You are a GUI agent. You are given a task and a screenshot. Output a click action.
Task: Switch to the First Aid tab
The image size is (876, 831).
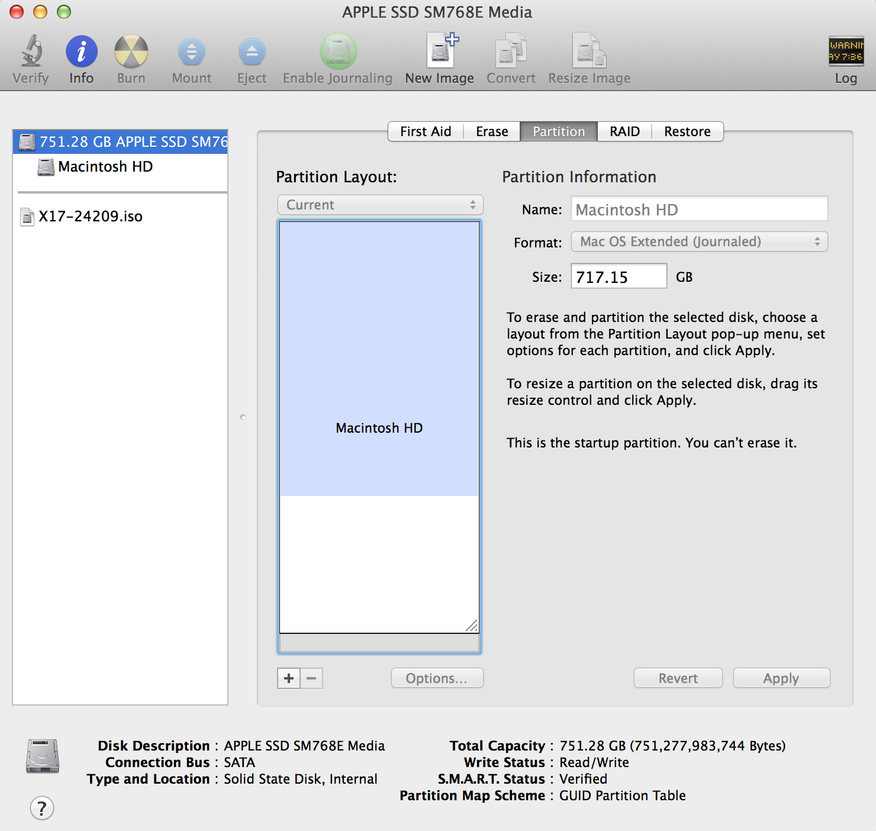(x=426, y=131)
